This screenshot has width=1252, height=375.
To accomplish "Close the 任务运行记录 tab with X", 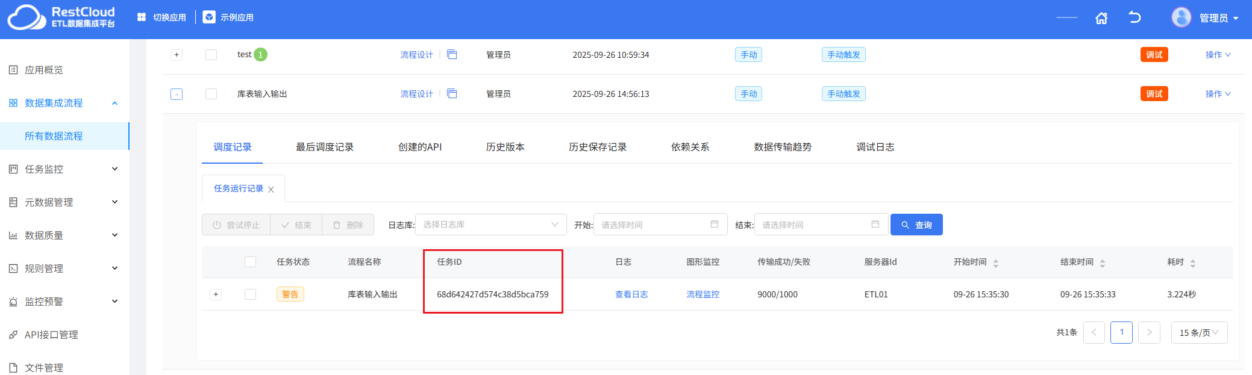I will tap(271, 190).
